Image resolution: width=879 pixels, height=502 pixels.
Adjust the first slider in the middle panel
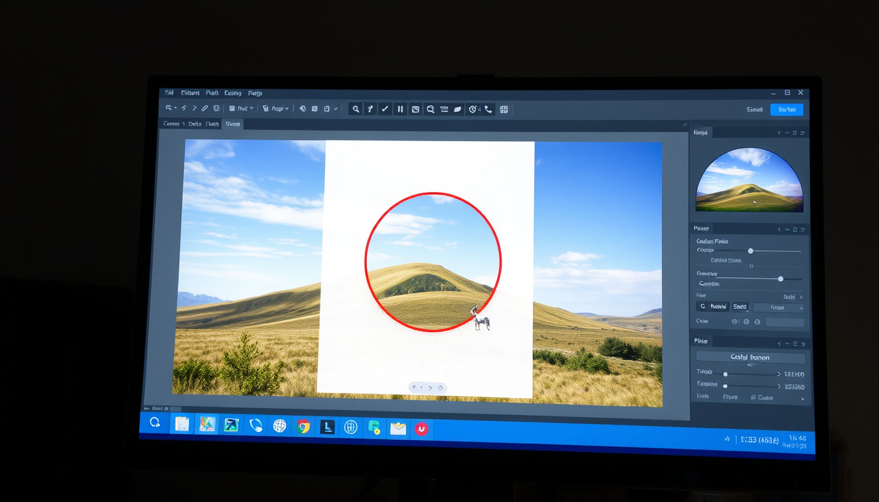751,250
